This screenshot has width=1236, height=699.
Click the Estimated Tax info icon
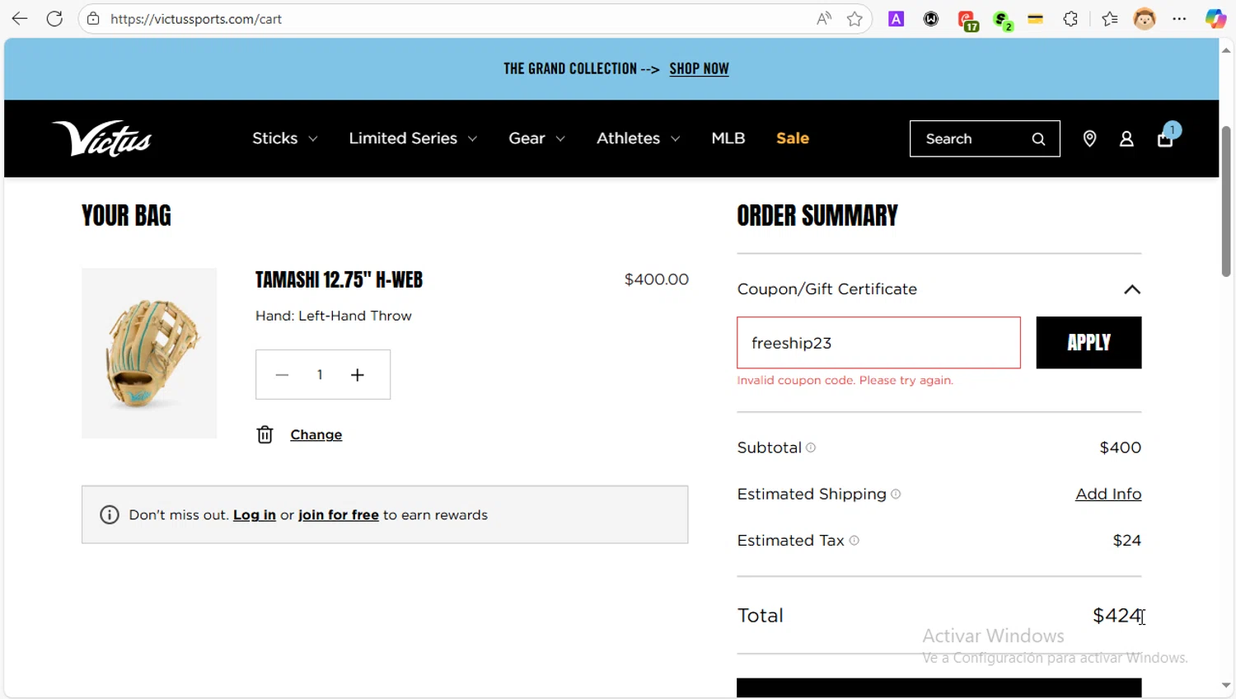pyautogui.click(x=854, y=540)
